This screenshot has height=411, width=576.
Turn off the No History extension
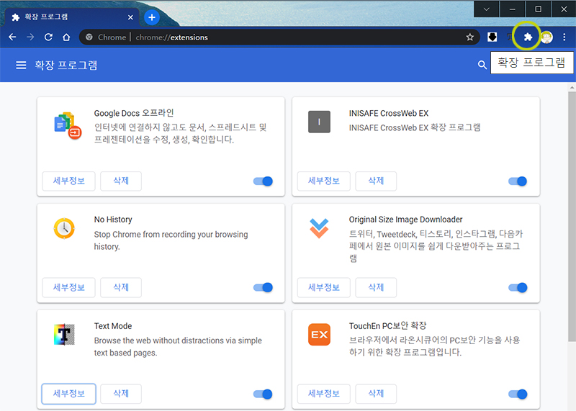pyautogui.click(x=263, y=288)
